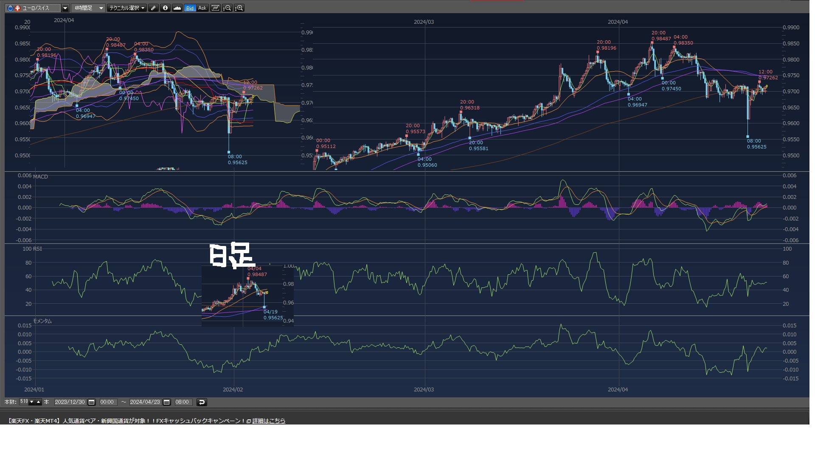Open the chart information icon

[x=165, y=8]
